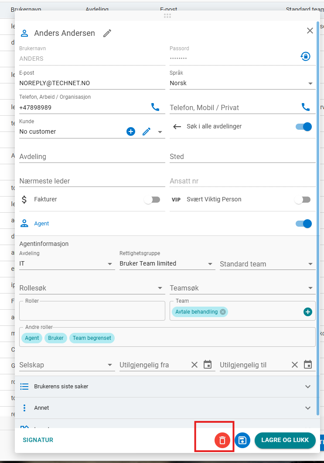324x463 pixels.
Task: Click the pencil icon beside Anders Andersen
Action: [107, 33]
